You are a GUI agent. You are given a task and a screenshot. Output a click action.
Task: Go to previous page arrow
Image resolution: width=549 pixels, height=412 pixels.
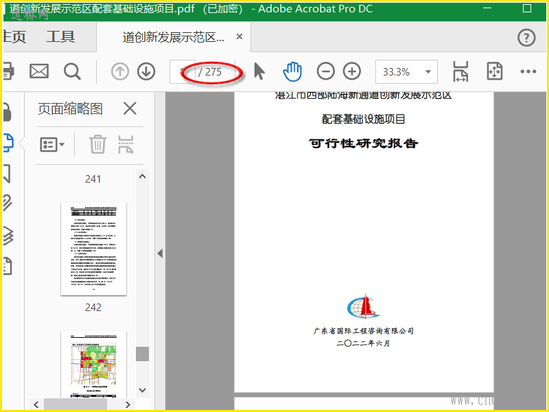[119, 71]
